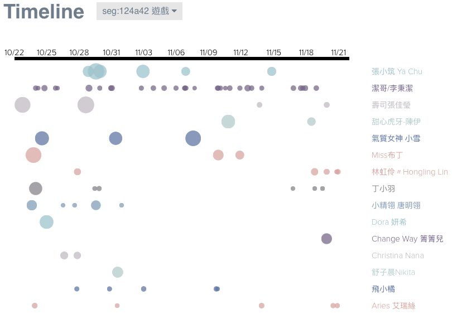Click the Timeline heading
The width and height of the screenshot is (452, 314).
[x=44, y=12]
